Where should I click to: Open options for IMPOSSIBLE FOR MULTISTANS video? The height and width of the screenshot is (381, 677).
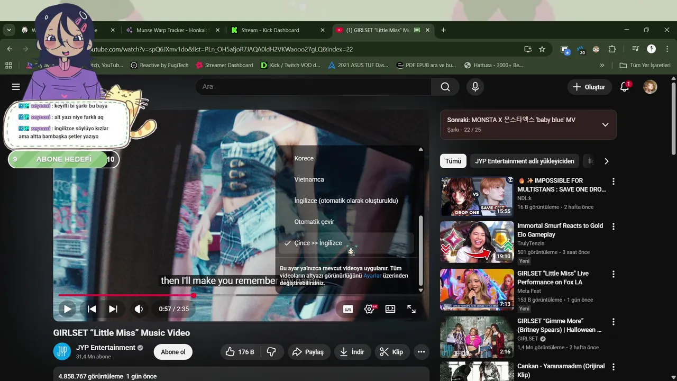pos(614,181)
